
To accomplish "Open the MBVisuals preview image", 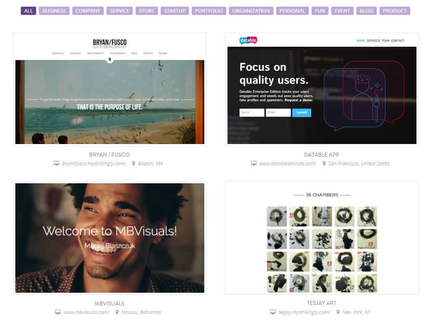I will point(110,238).
